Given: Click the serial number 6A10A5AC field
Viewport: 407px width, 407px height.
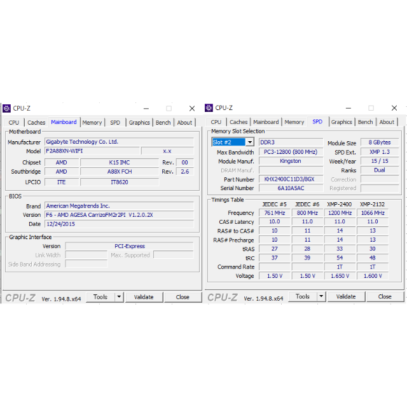Looking at the screenshot, I should point(291,188).
